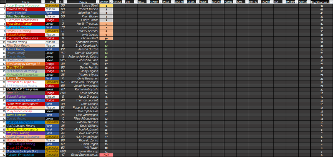Open the EUROPE column filter dropdown
The image size is (333, 157).
(197, 2)
